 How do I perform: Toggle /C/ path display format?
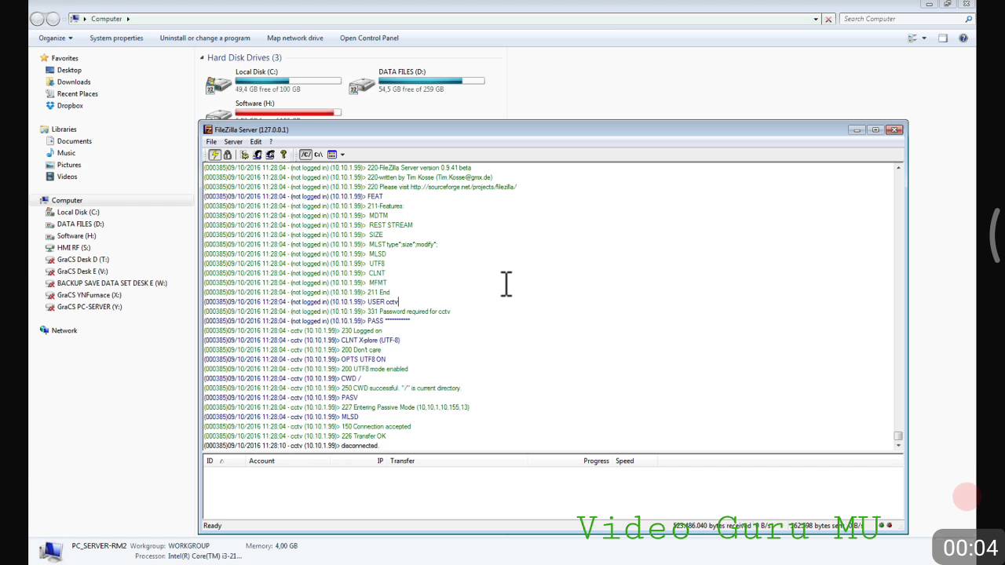(x=305, y=155)
